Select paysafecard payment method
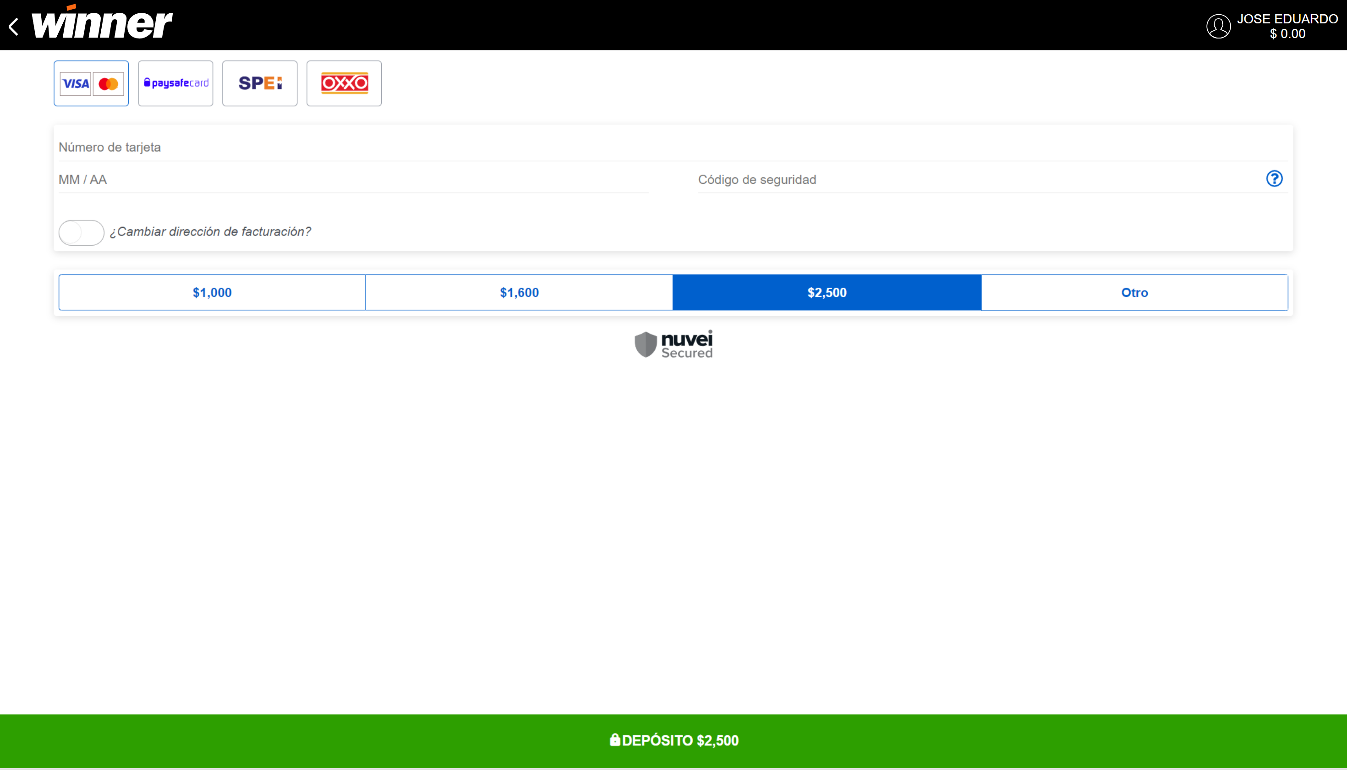This screenshot has width=1347, height=770. 175,83
